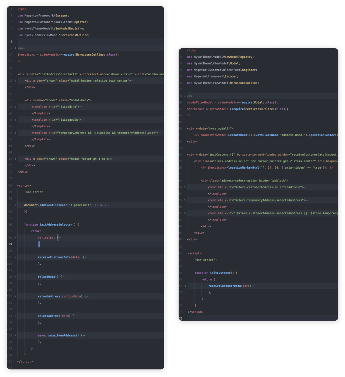Viewport: 345px width, 377px height.
Task: Click the </script> closing tag in right editor
Action: coord(195,312)
